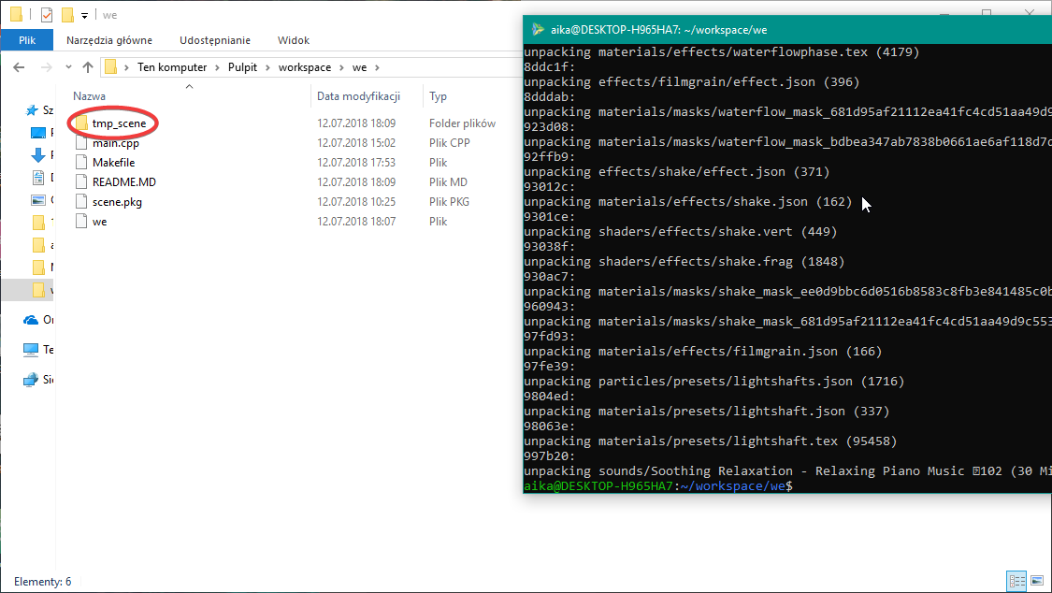
Task: Click Pulpit in the address bar path
Action: click(x=241, y=66)
